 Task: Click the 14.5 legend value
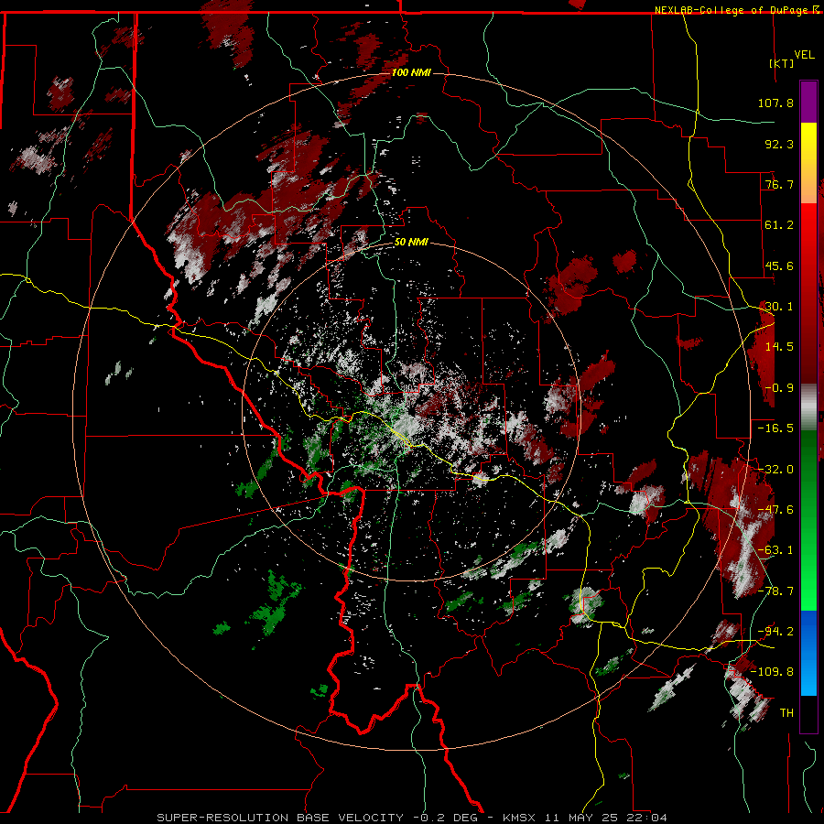pyautogui.click(x=779, y=347)
